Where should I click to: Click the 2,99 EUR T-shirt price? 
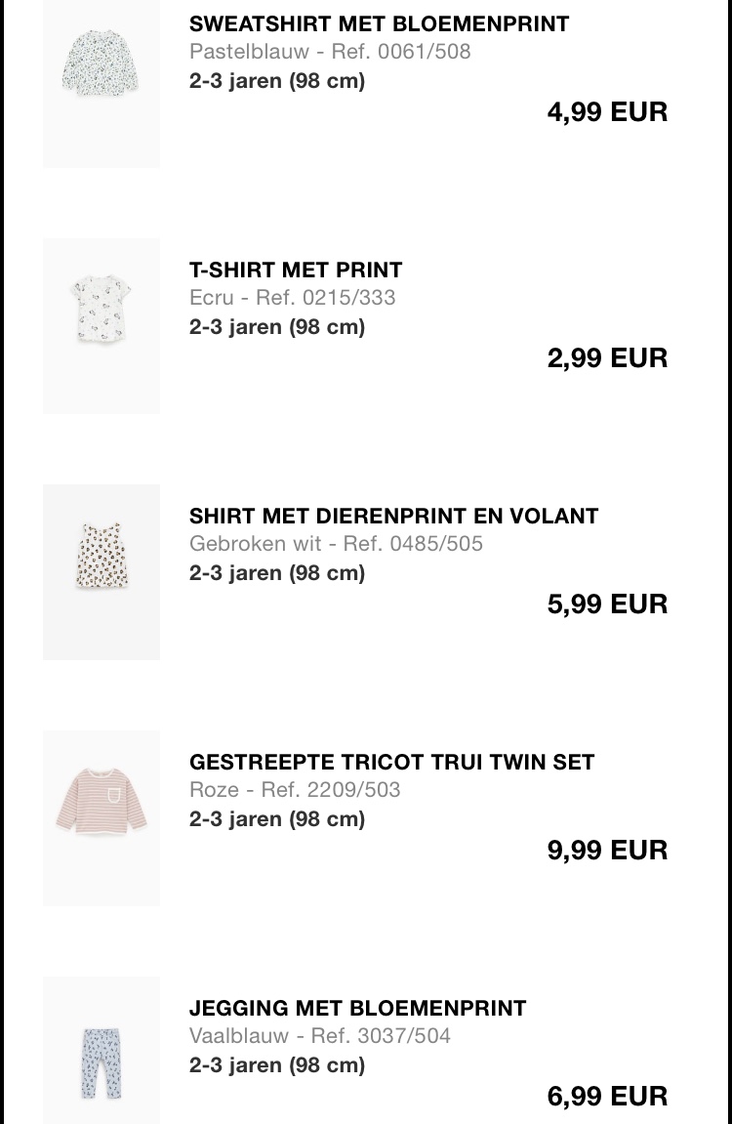(607, 357)
